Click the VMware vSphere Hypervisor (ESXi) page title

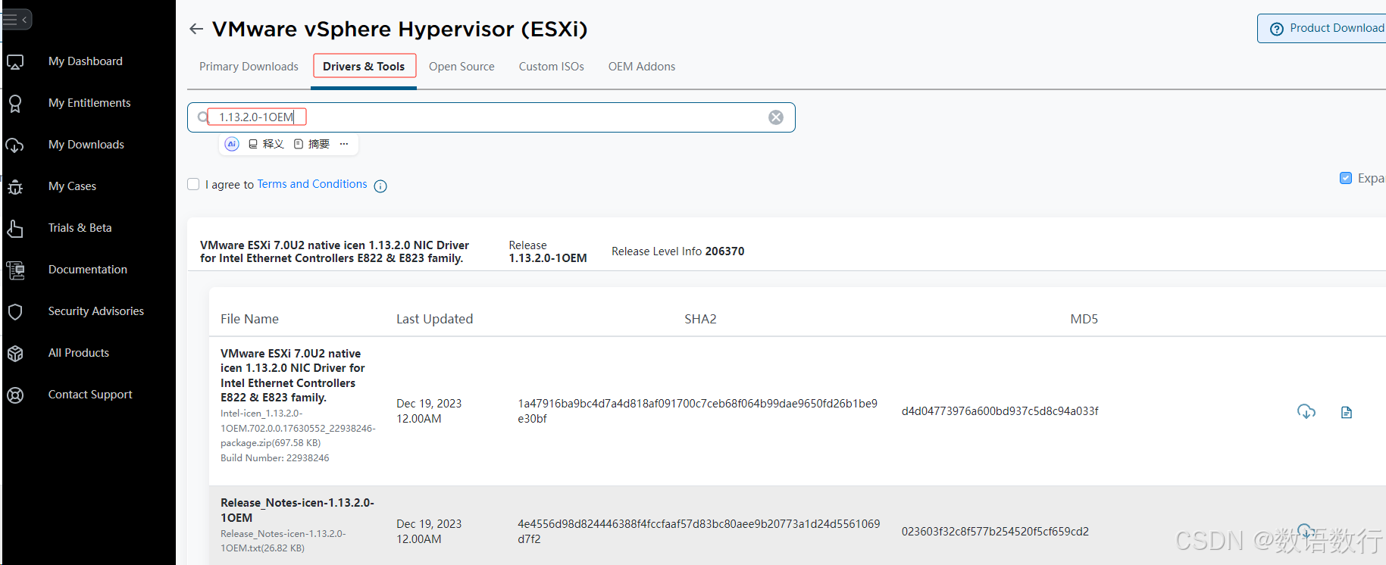tap(400, 29)
